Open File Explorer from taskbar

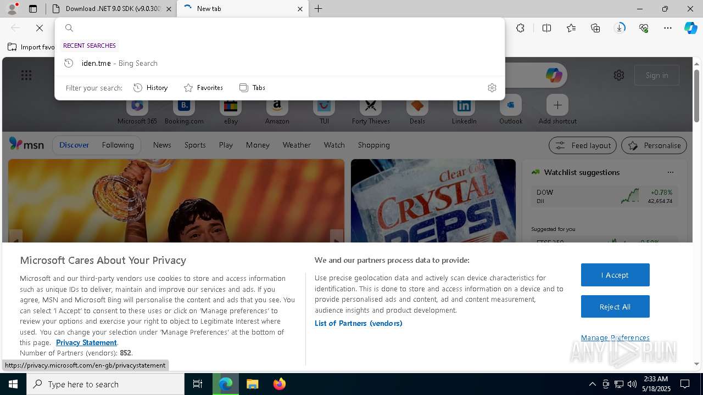click(252, 384)
